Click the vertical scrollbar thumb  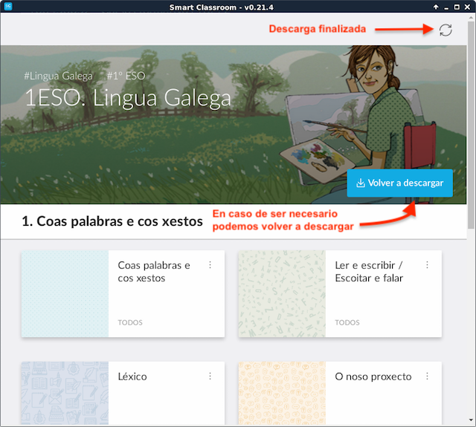point(471,124)
